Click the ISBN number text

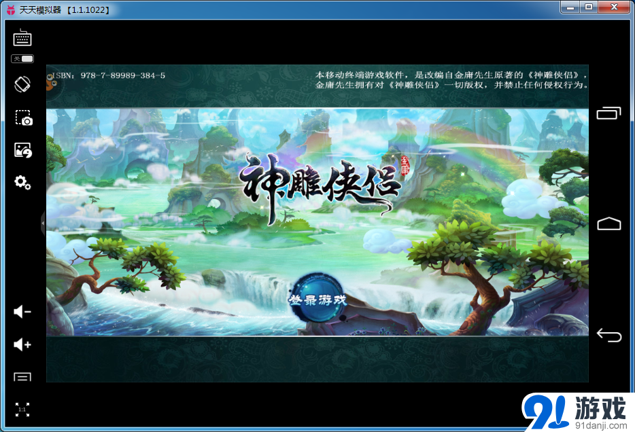[109, 75]
